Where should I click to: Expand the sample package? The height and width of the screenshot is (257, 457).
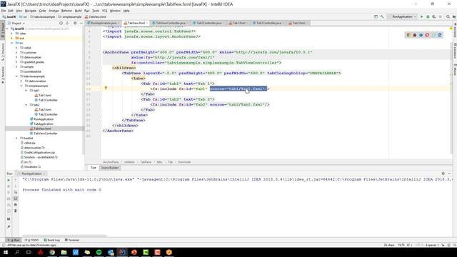tap(16, 66)
